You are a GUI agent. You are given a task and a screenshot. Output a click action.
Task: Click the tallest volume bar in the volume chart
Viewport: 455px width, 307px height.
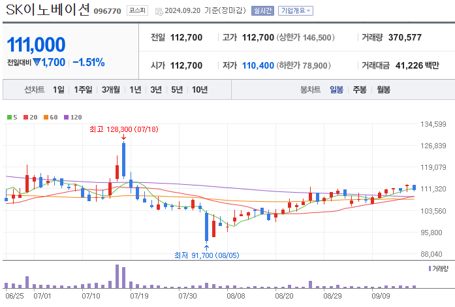click(x=117, y=276)
